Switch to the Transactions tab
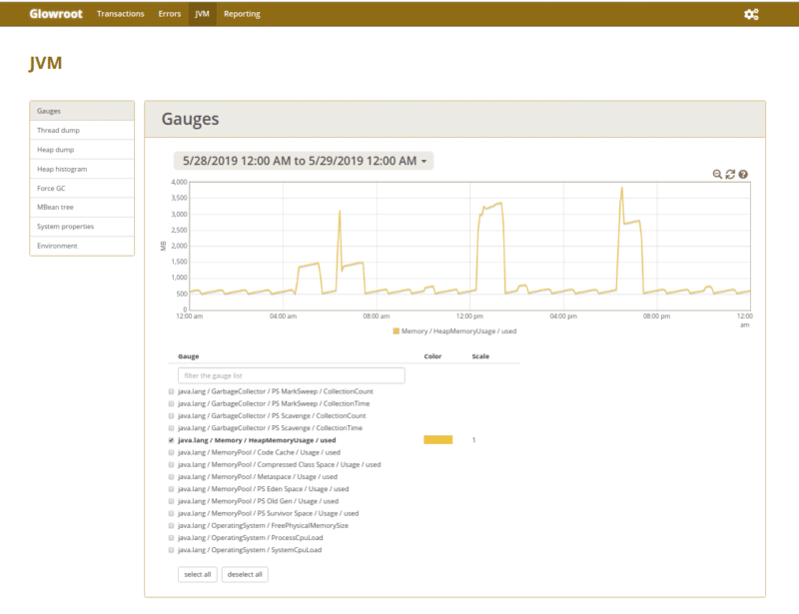The height and width of the screenshot is (614, 799). tap(120, 13)
